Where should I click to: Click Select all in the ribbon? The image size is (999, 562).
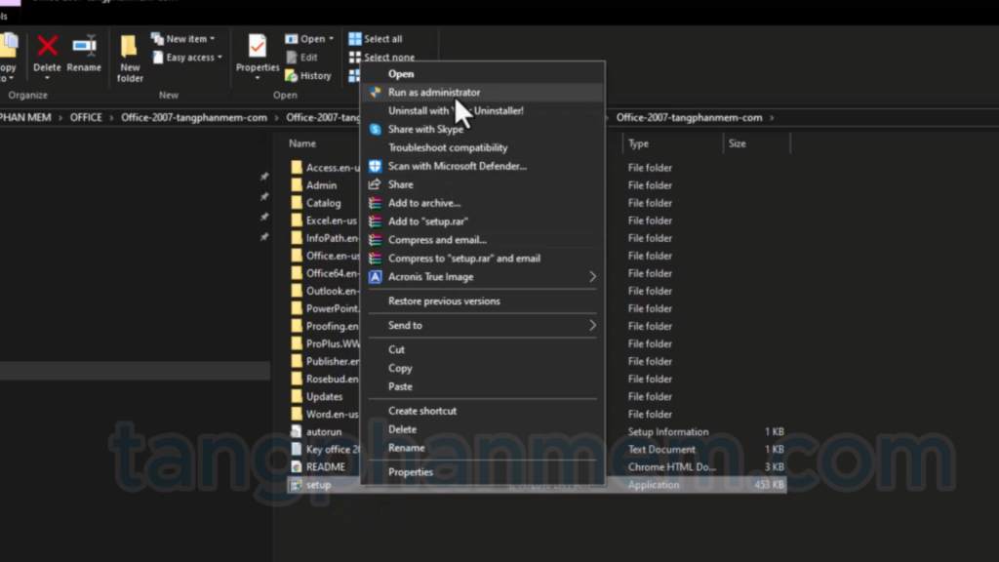click(376, 39)
